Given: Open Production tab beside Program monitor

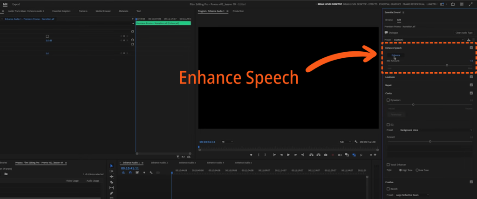Looking at the screenshot, I should point(238,11).
